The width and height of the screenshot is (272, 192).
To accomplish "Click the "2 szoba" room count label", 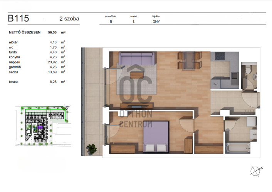I will coord(70,18).
